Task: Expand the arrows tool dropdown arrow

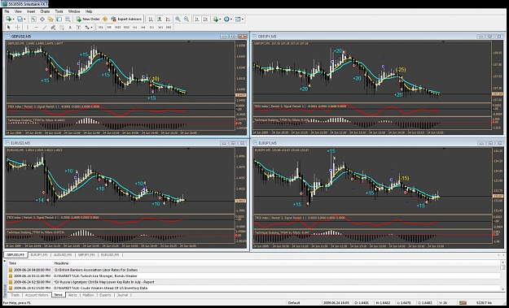Action: click(x=91, y=28)
